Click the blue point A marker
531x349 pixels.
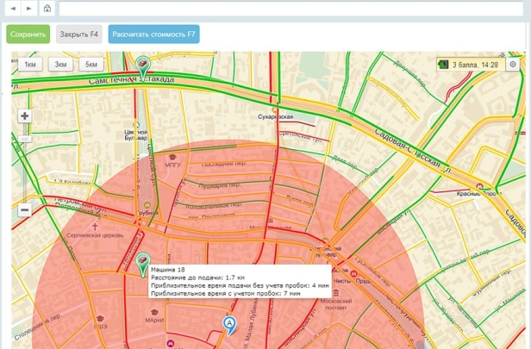[229, 324]
